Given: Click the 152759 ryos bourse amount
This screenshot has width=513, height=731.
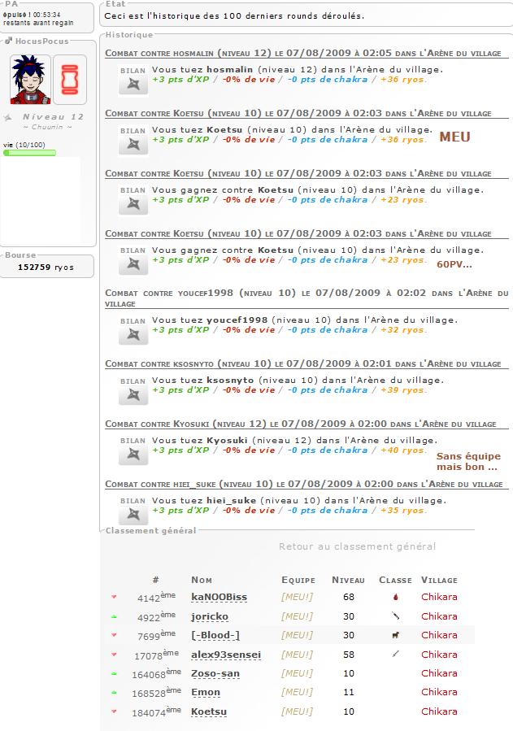Looking at the screenshot, I should pos(46,268).
